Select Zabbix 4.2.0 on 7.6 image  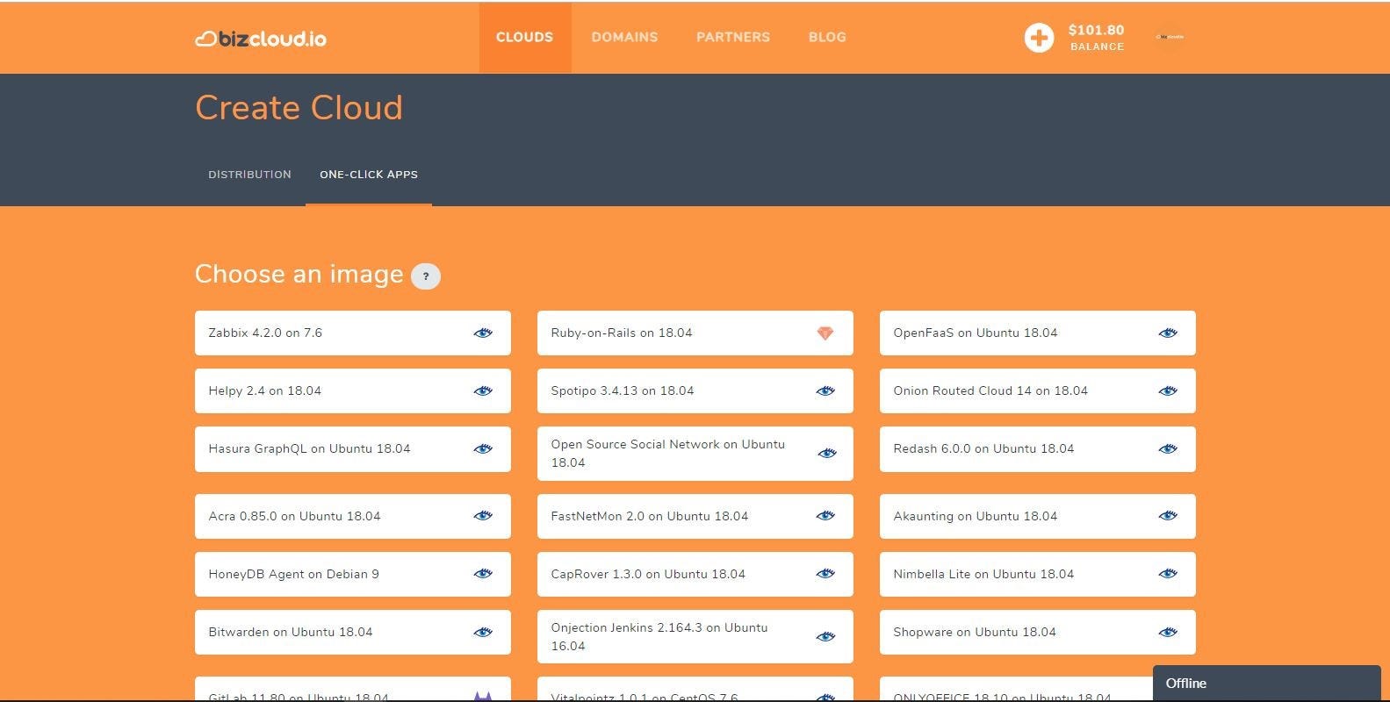click(x=353, y=333)
